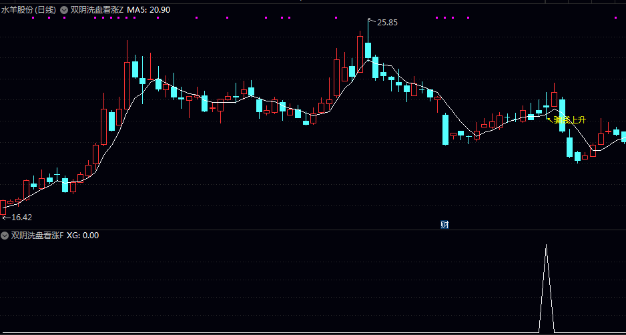Open the 财 financial info marker
The height and width of the screenshot is (335, 626).
[x=444, y=225]
